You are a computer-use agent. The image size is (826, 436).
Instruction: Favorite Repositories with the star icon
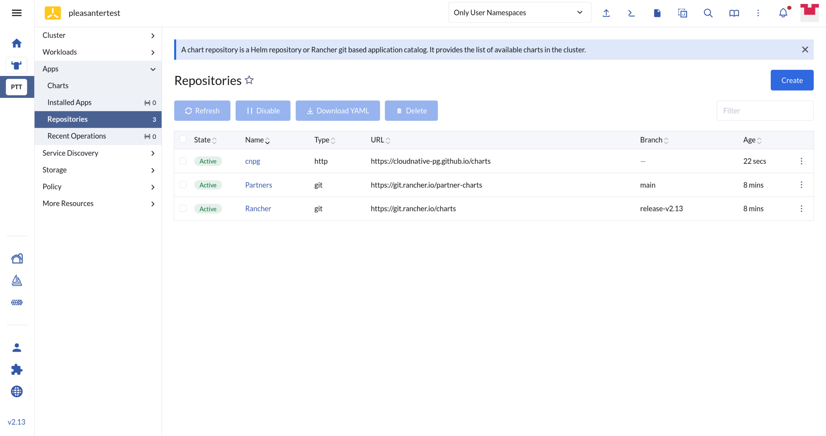coord(249,80)
